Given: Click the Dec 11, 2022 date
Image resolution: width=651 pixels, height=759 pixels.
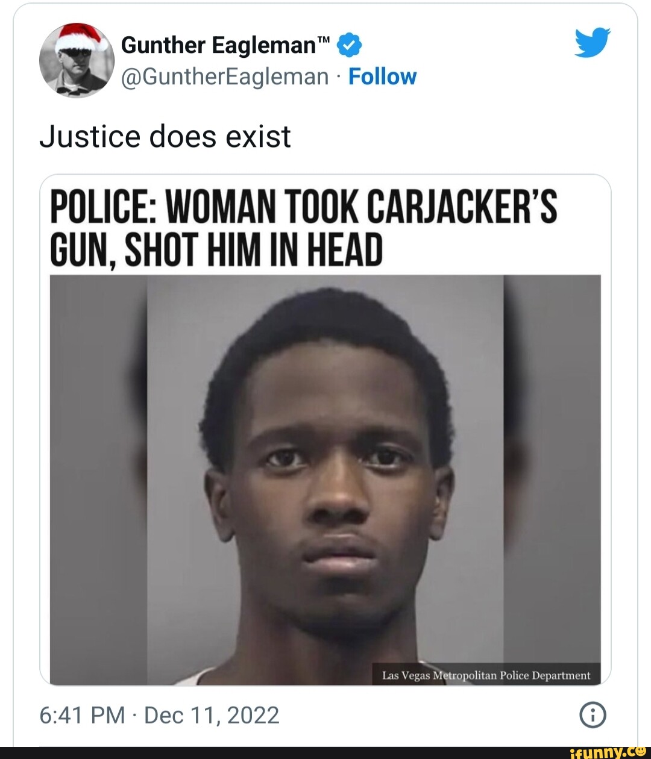Looking at the screenshot, I should (212, 715).
